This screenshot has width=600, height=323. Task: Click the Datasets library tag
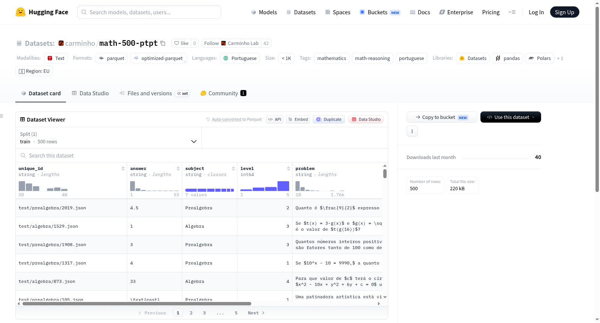[x=473, y=58]
